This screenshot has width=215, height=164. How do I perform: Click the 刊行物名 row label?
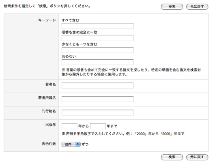49,111
